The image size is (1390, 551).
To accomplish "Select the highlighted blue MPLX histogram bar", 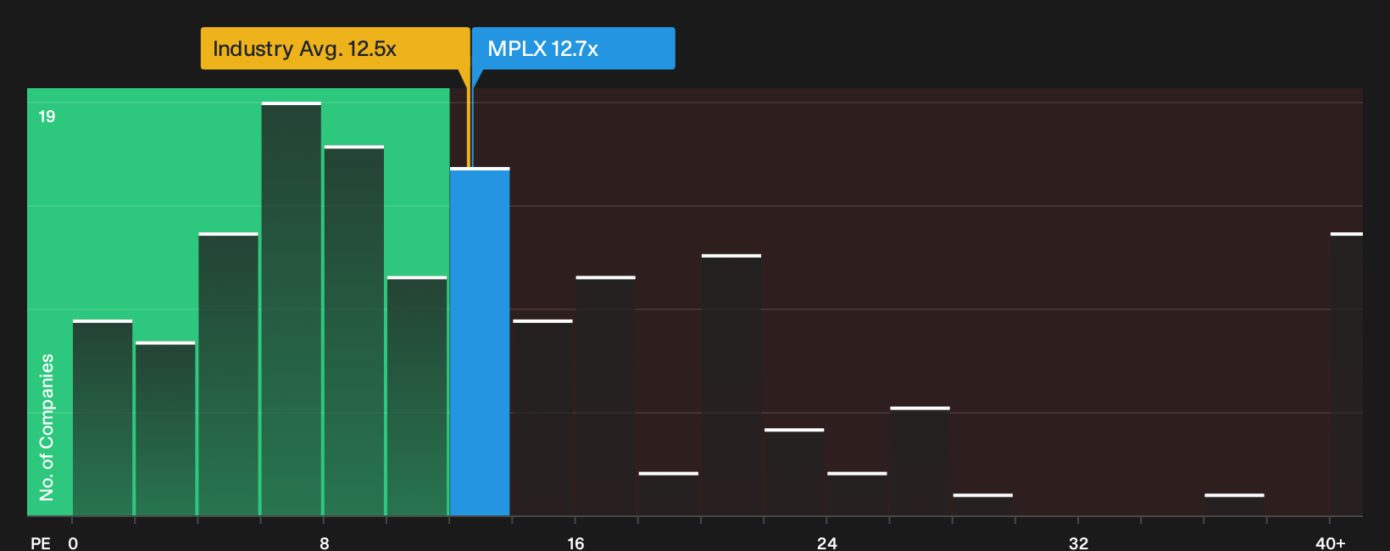I will (480, 342).
